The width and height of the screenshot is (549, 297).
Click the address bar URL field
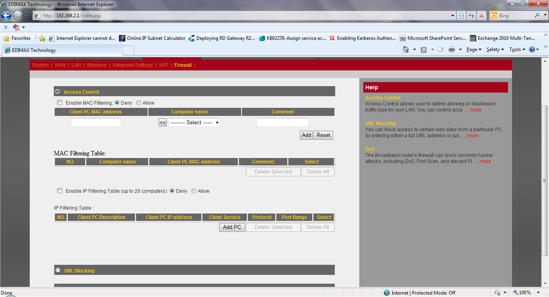pos(245,16)
